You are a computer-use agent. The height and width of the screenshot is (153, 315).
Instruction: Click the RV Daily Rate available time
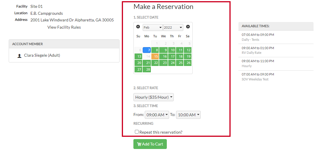point(276,50)
